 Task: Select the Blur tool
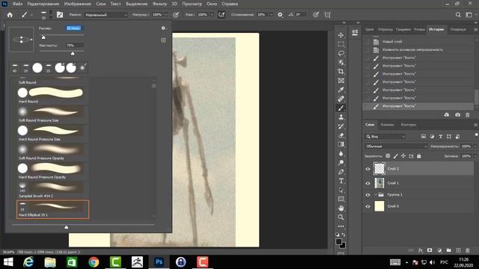(x=341, y=153)
